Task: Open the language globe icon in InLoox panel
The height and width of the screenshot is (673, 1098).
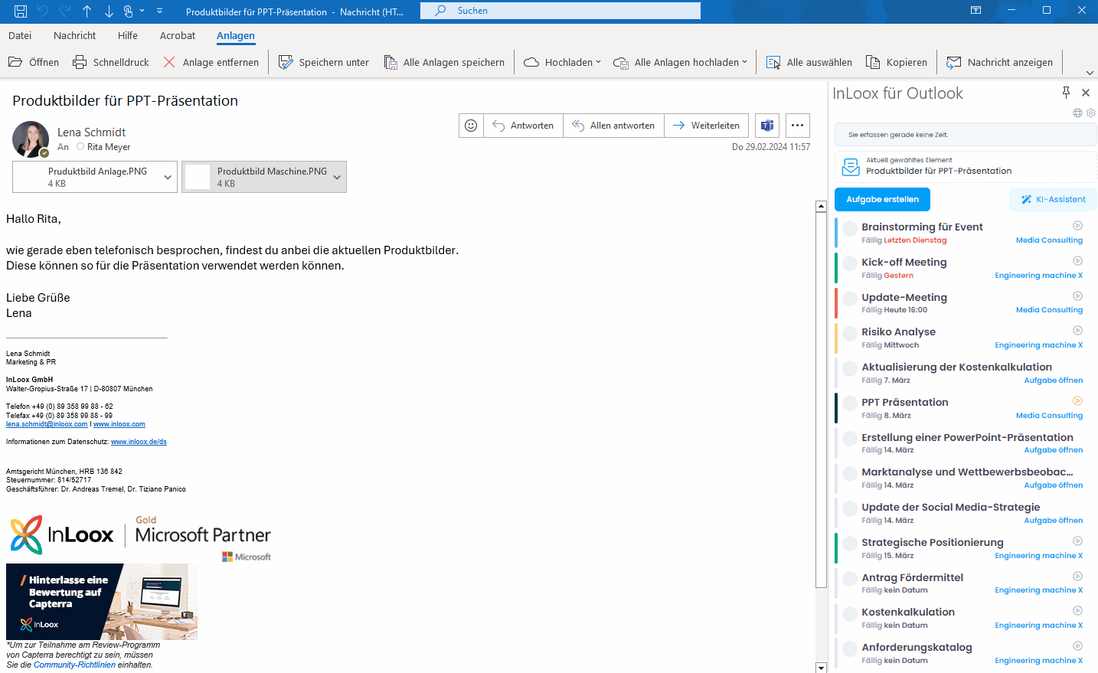Action: coord(1078,113)
